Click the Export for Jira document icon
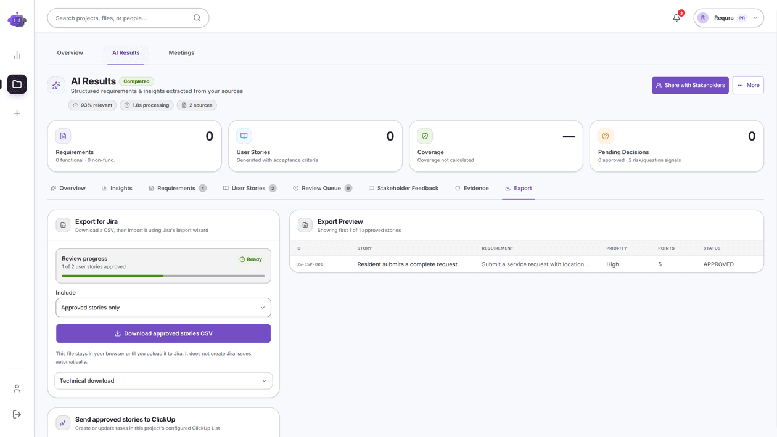Screen dimensions: 777x437 [63, 225]
